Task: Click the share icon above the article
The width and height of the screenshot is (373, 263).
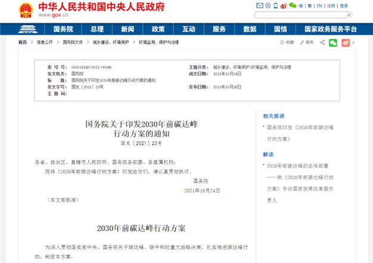Action: [x=322, y=42]
